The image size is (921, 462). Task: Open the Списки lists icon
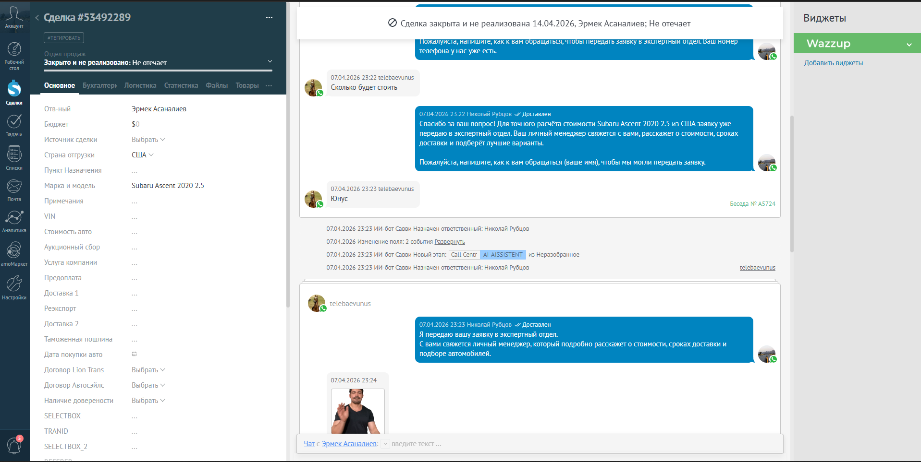coord(14,158)
